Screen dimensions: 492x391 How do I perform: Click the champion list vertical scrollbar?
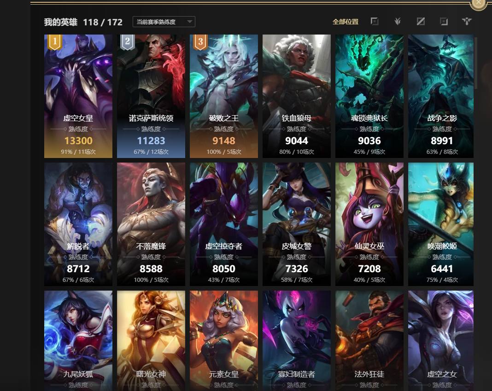click(x=476, y=63)
